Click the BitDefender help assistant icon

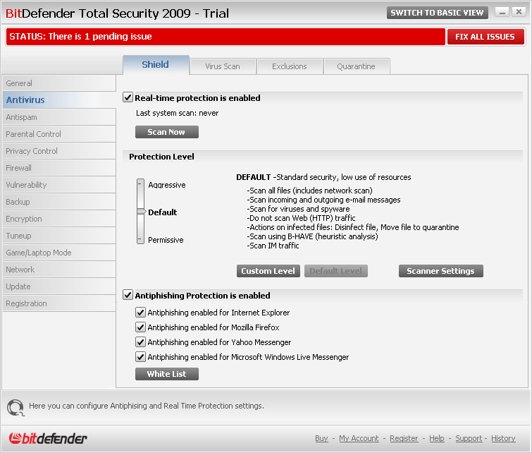(x=16, y=407)
